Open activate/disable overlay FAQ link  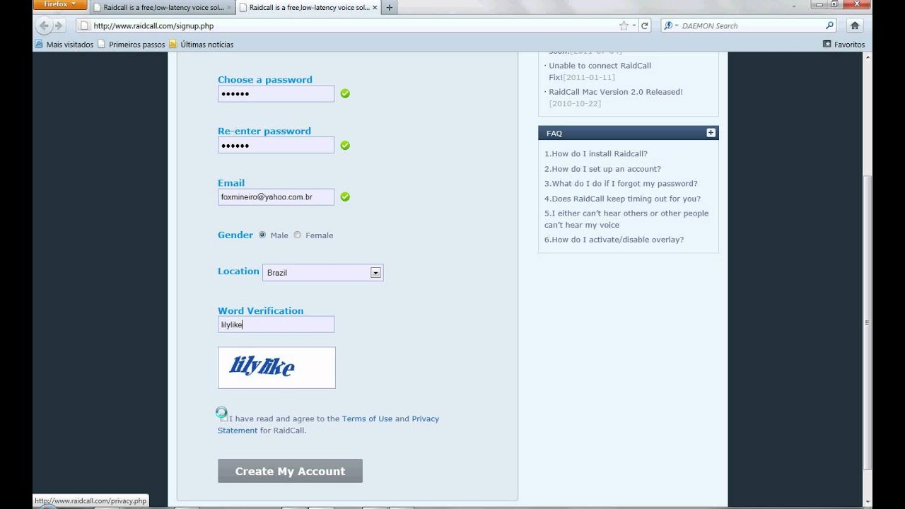point(614,240)
